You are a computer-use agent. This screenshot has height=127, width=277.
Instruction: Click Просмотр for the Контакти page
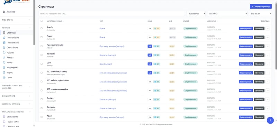coord(259,55)
